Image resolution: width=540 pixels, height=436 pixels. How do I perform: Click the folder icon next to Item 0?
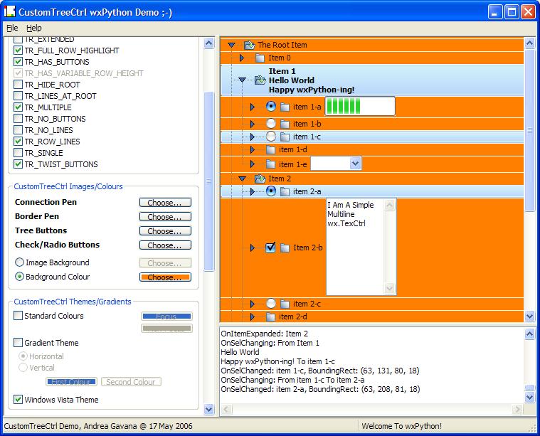(x=260, y=58)
